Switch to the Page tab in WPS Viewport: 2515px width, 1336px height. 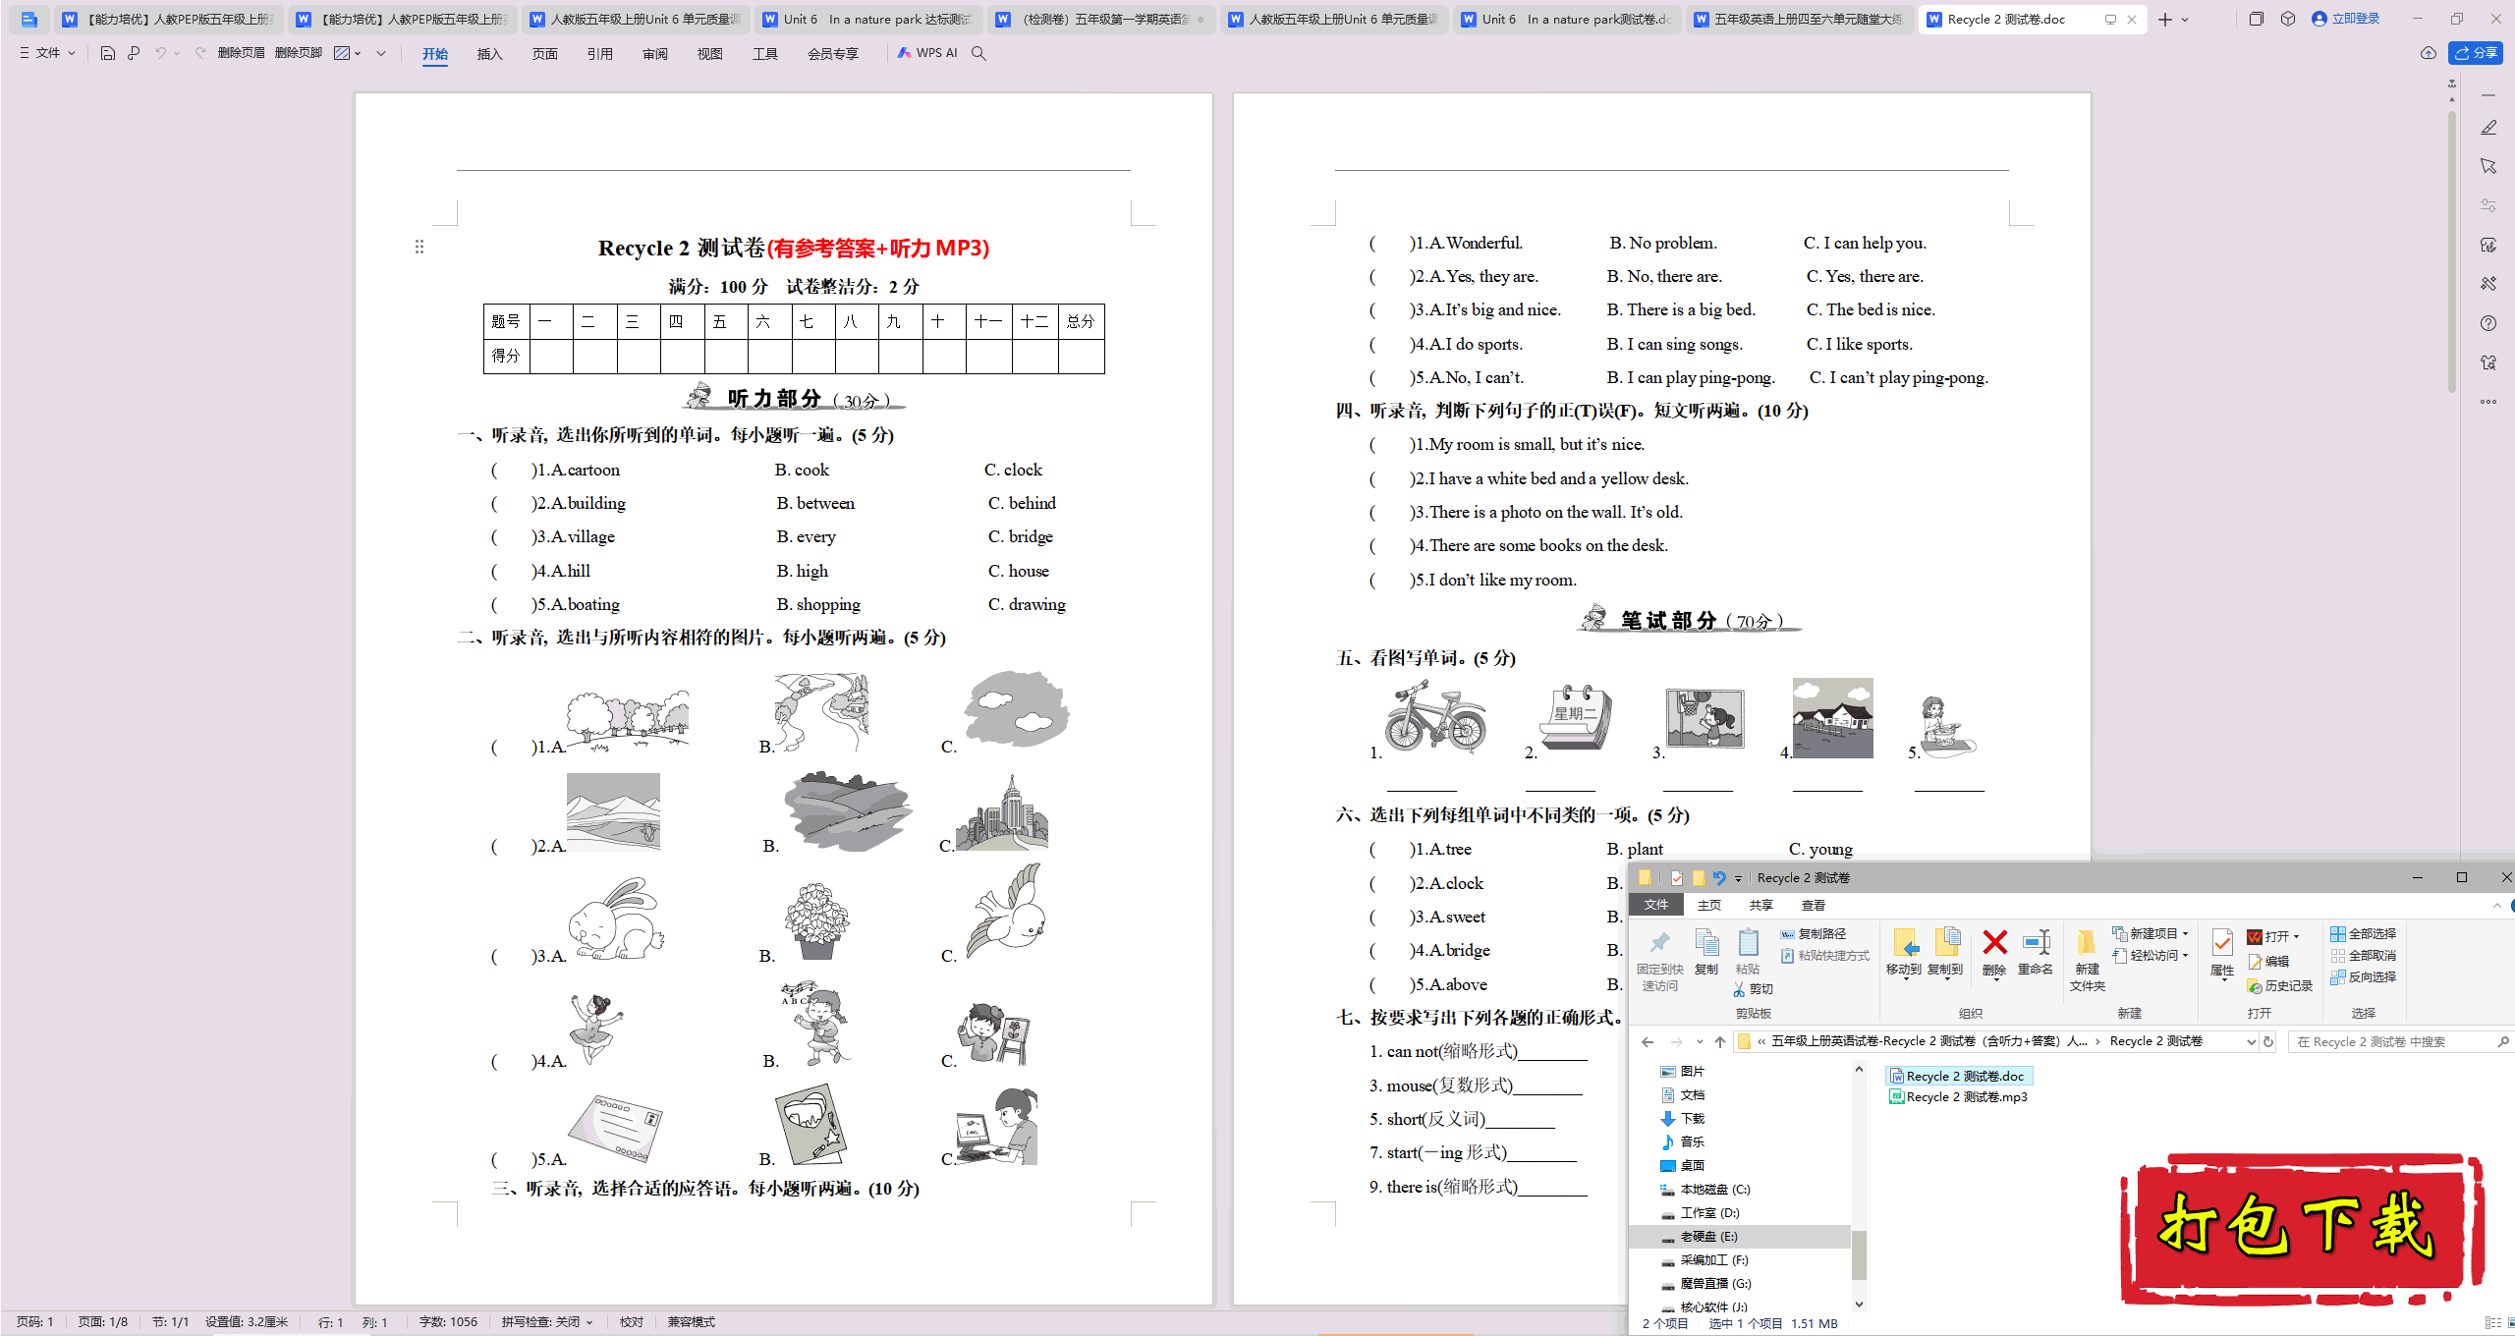pyautogui.click(x=544, y=54)
